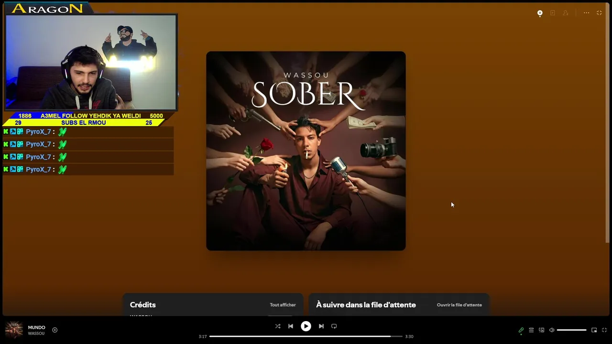Viewport: 612px width, 344px height.
Task: Click the artist follow icon at top right
Action: tap(566, 13)
